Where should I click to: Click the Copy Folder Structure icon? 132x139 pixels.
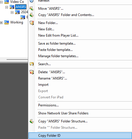(x=32, y=121)
